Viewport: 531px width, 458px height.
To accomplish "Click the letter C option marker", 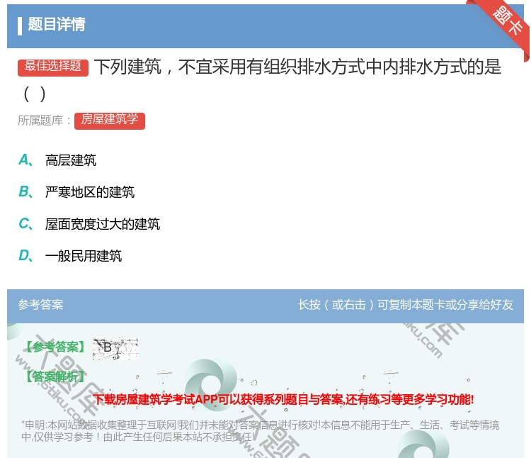I will click(x=25, y=224).
